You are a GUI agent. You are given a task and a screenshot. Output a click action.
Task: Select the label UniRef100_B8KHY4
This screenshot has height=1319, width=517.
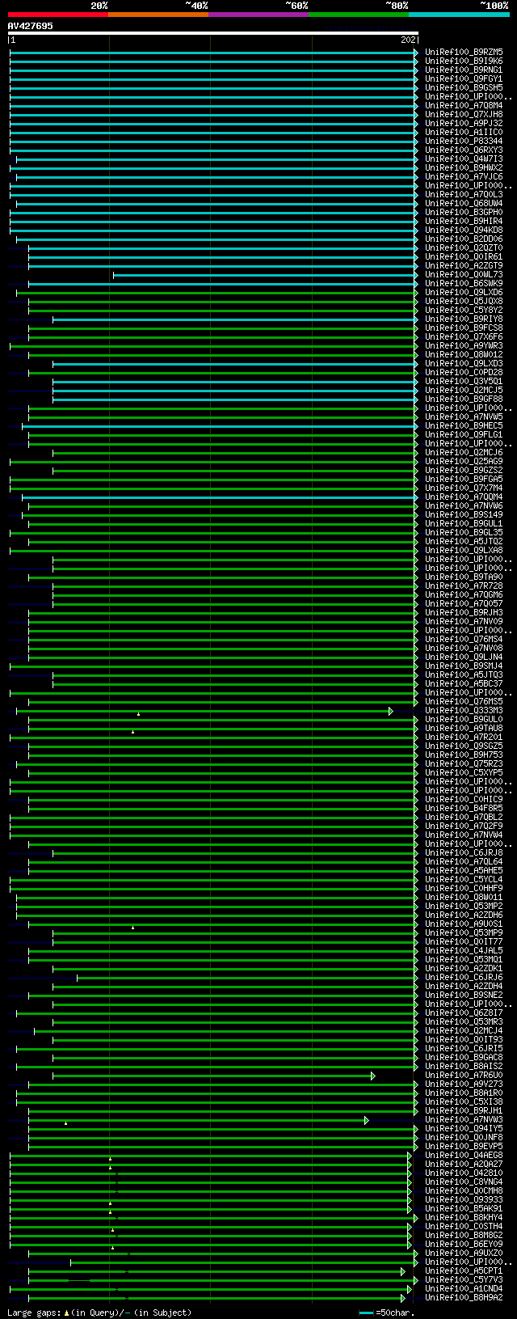pos(464,1218)
